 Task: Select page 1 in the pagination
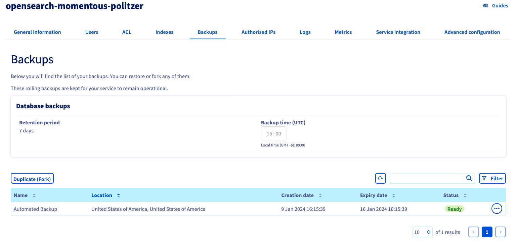coord(487,232)
